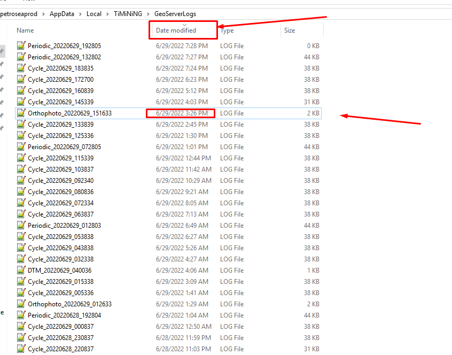Click the date 6/29/2022 7:28 PM

coord(182,46)
